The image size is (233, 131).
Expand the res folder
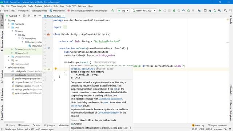[x=9, y=60]
